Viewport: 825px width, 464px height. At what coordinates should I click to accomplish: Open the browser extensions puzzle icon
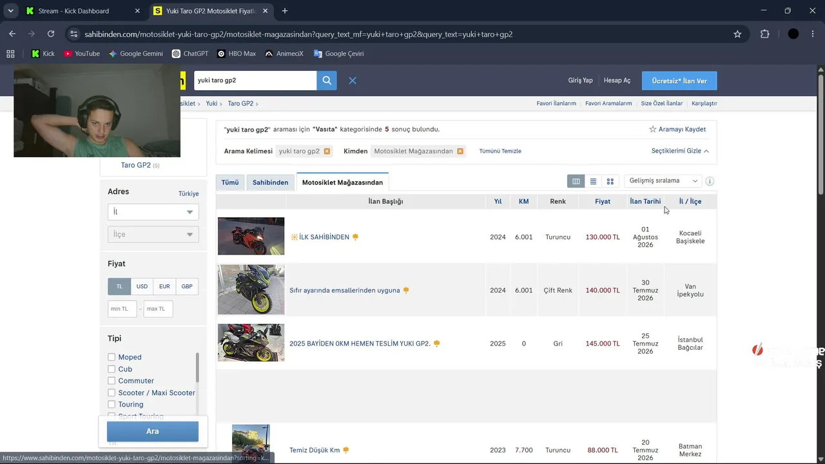click(x=765, y=34)
